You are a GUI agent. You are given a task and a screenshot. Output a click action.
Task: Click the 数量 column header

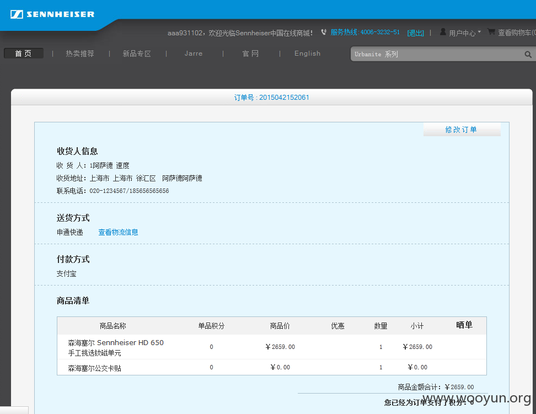click(380, 326)
